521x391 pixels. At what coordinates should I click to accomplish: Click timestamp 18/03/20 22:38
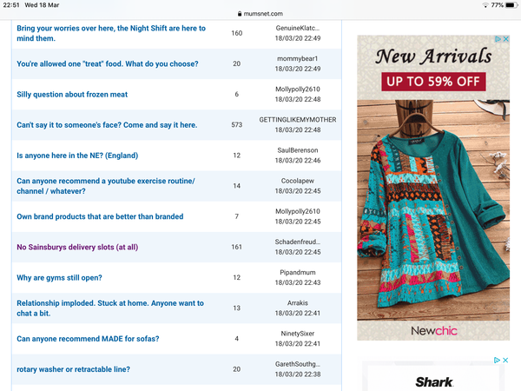coord(298,374)
